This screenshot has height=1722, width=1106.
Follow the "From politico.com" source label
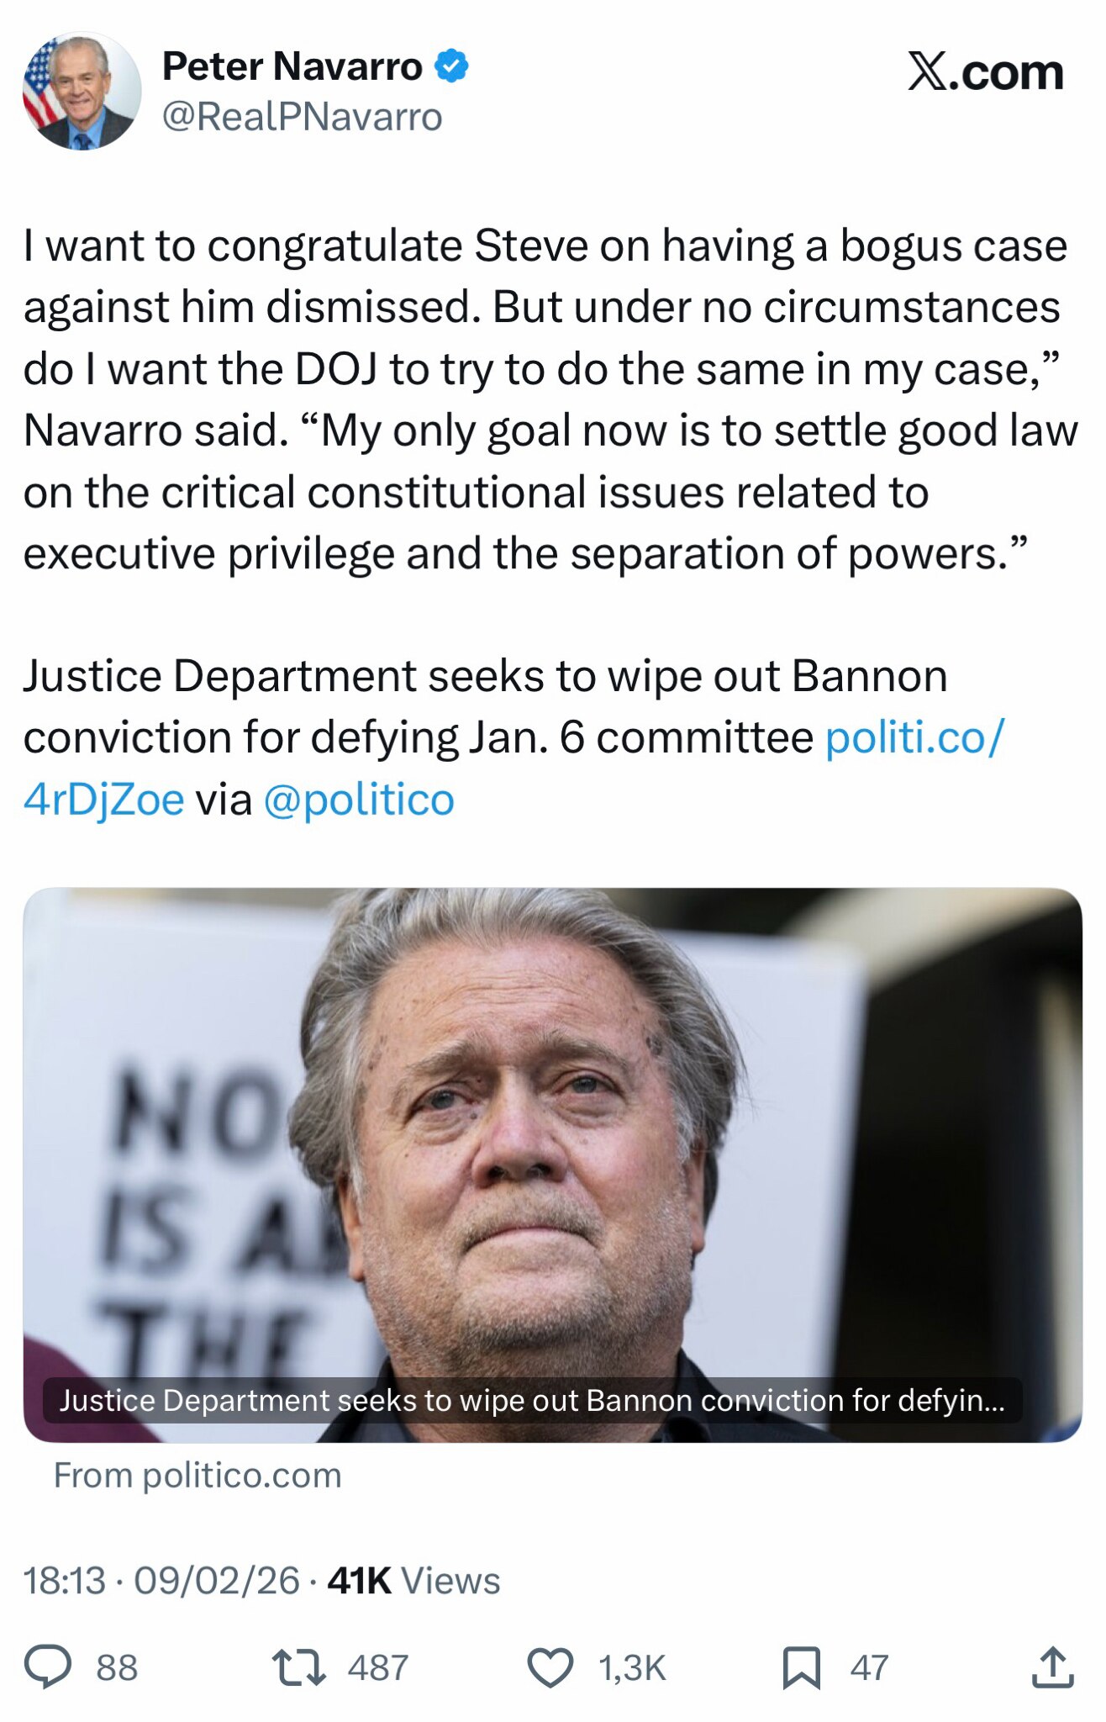tap(197, 1476)
